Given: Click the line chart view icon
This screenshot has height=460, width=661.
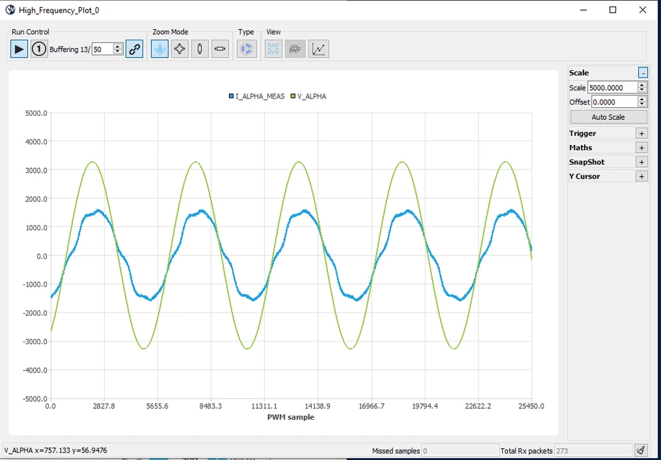Looking at the screenshot, I should [x=319, y=49].
